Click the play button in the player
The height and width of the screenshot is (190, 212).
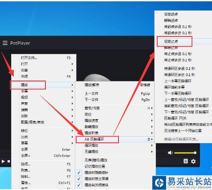(x=3, y=161)
